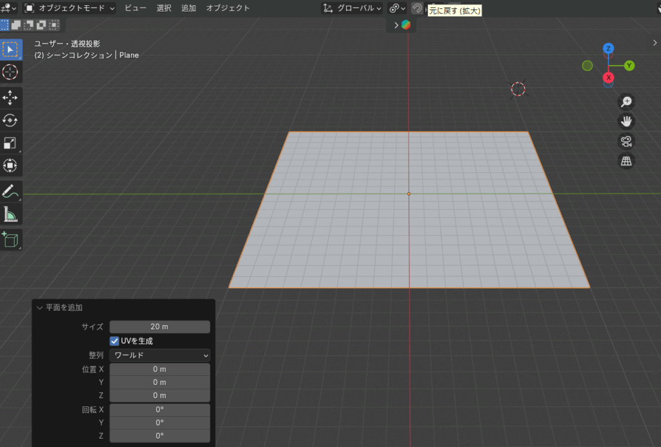Click the Annotate tool
Image resolution: width=661 pixels, height=447 pixels.
[x=10, y=191]
